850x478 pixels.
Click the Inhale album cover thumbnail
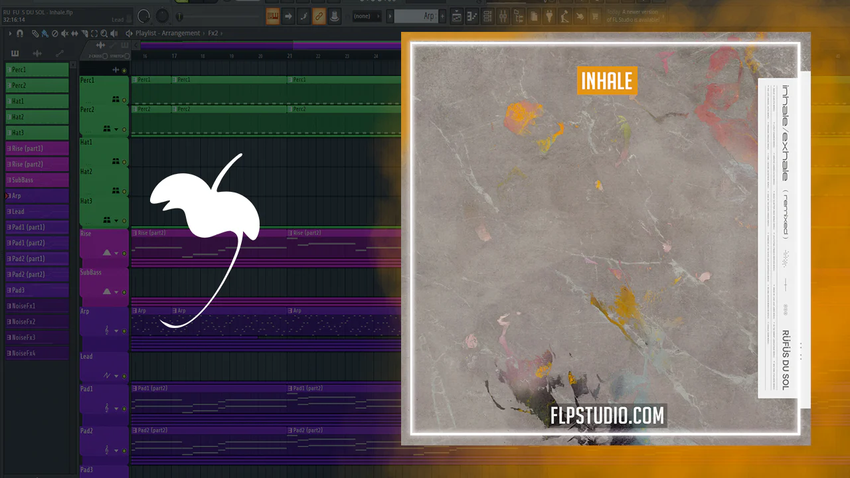(606, 238)
